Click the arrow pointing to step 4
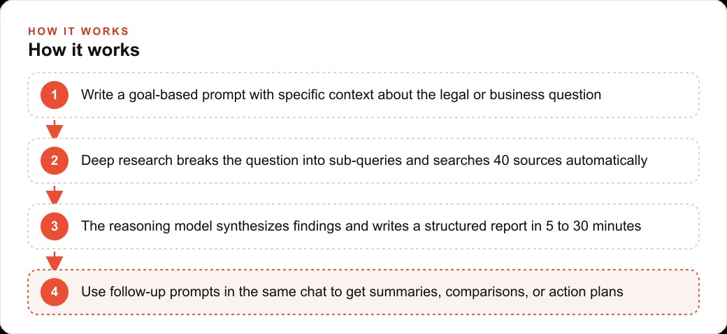Image resolution: width=727 pixels, height=334 pixels. pyautogui.click(x=55, y=261)
